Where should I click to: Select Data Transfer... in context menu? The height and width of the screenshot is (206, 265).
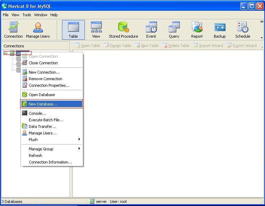52,127
